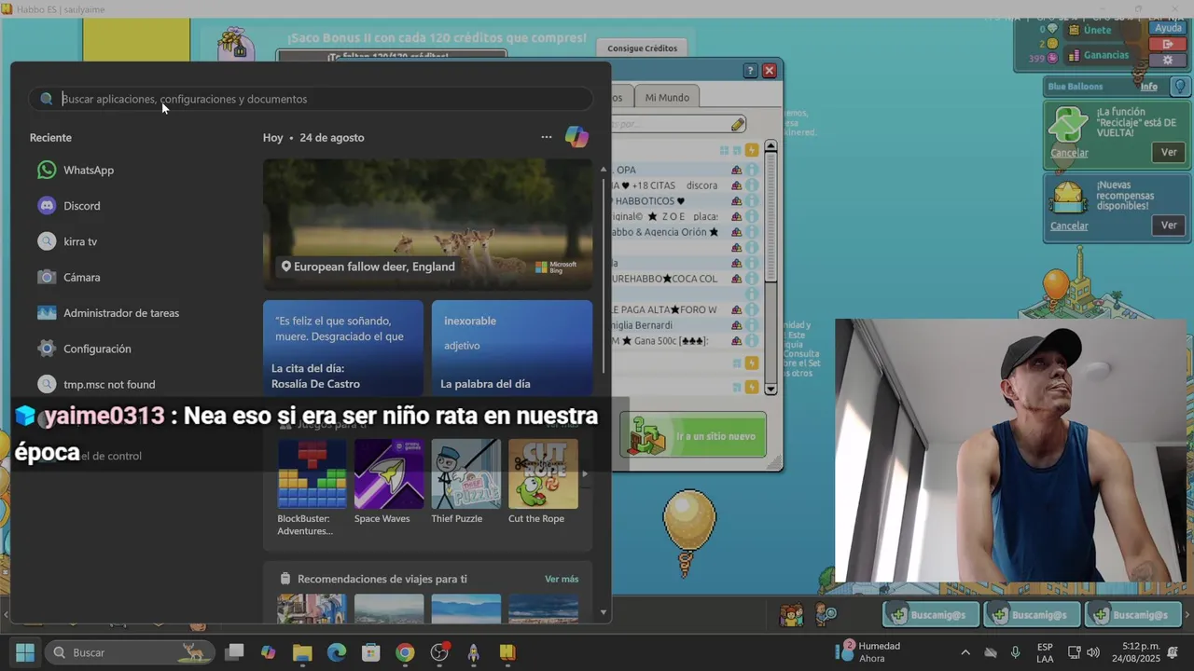The height and width of the screenshot is (671, 1194).
Task: Open info icon for HABBOTICOS room
Action: click(x=751, y=201)
